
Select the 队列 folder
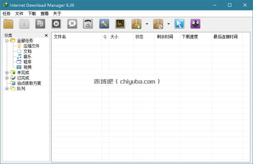pos(21,89)
